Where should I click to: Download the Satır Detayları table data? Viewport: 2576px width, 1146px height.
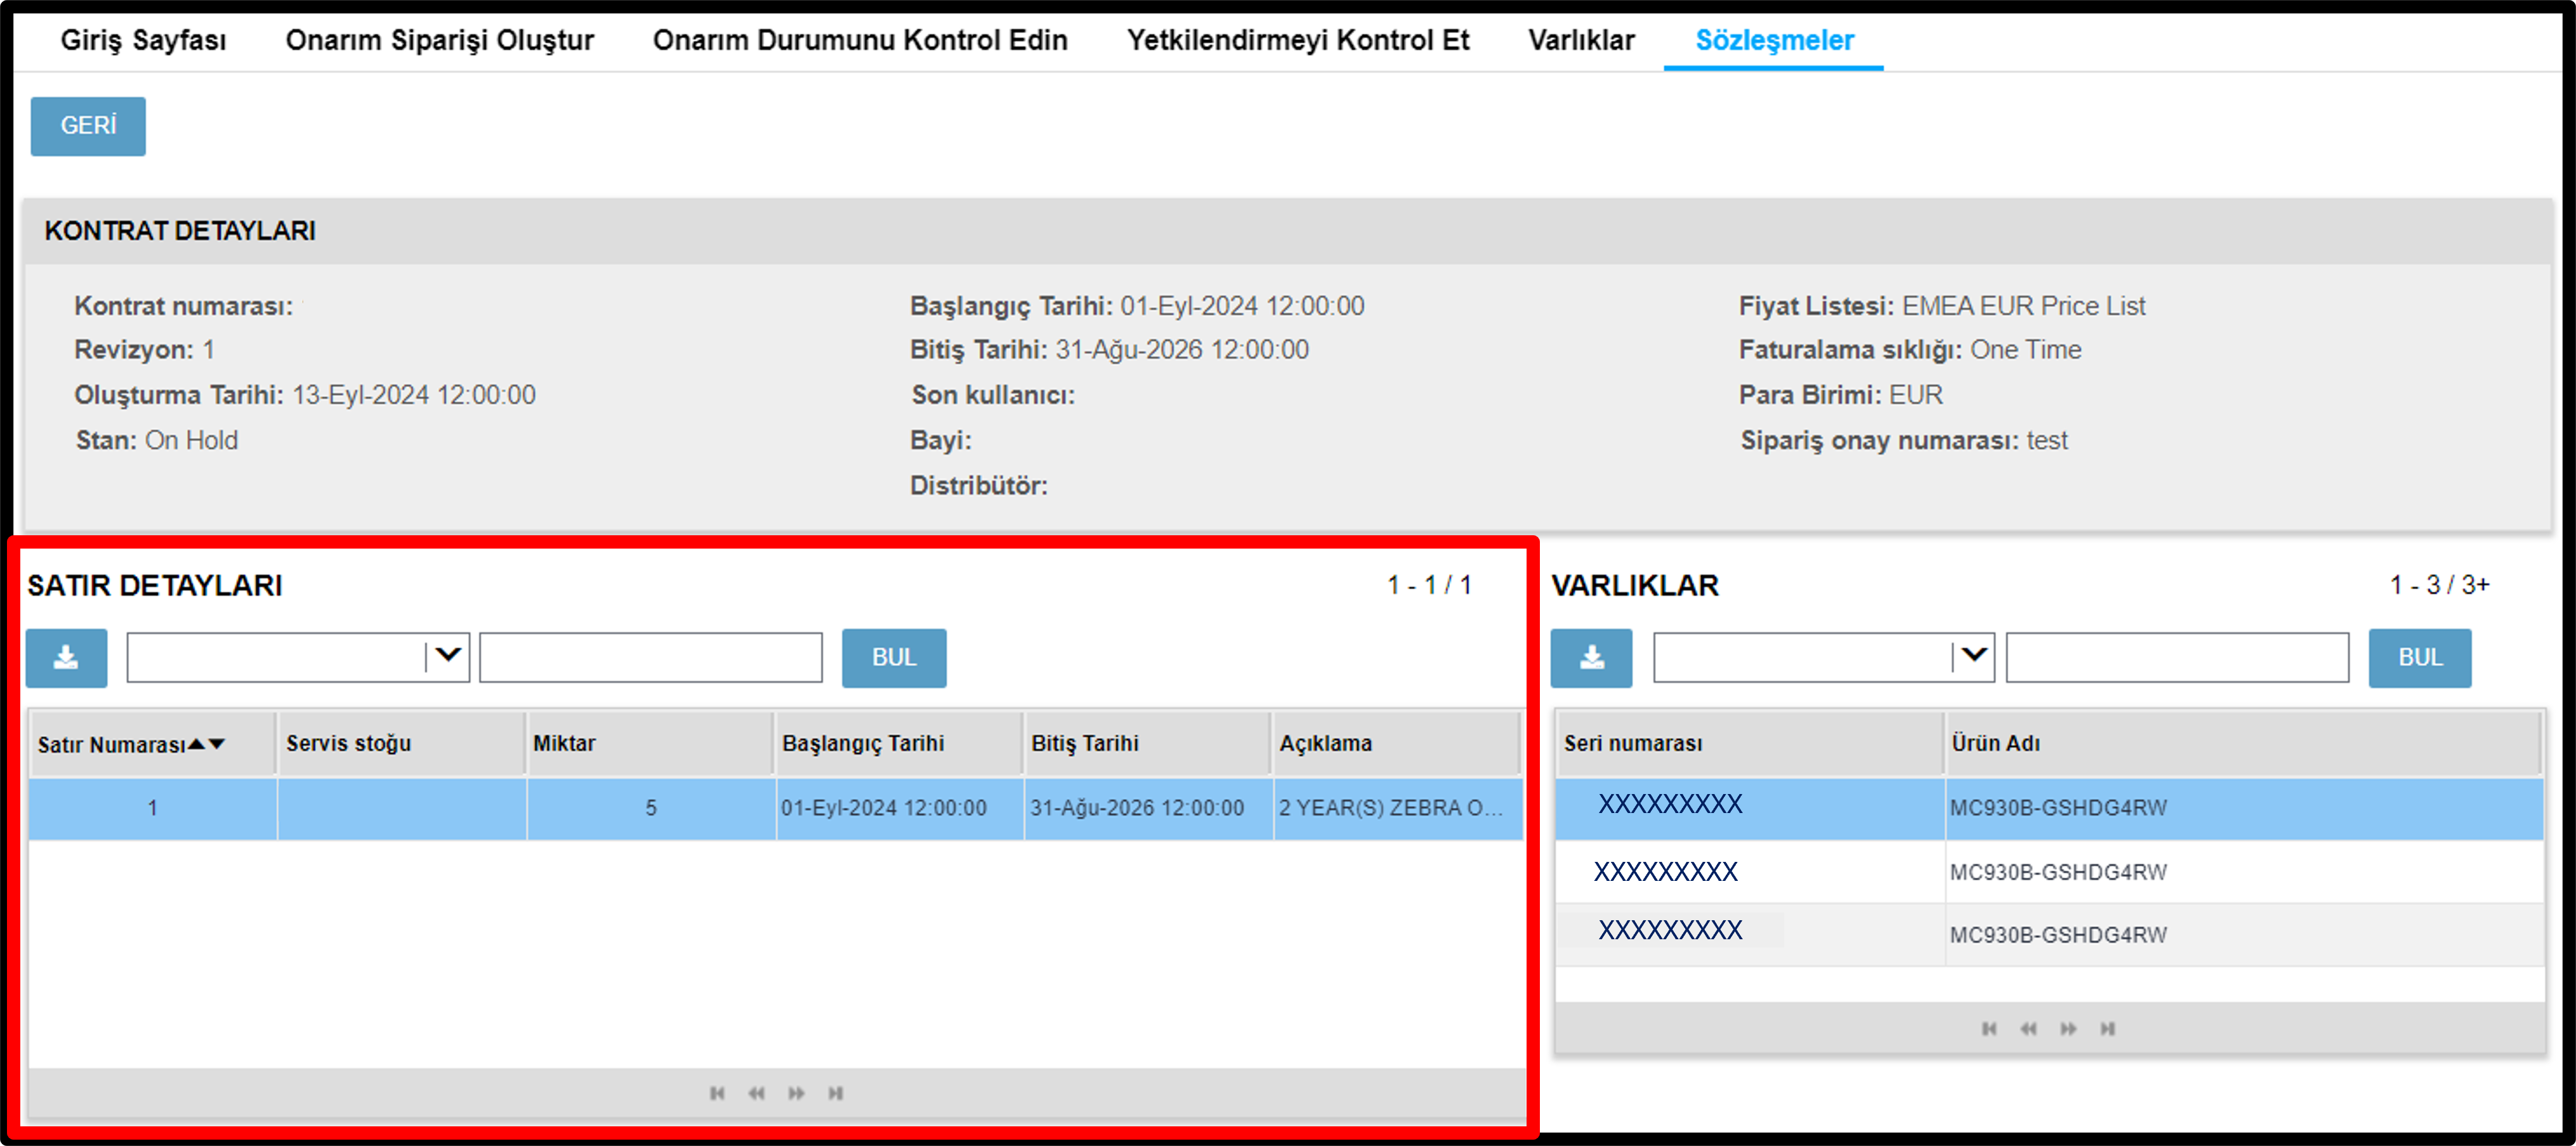coord(66,658)
